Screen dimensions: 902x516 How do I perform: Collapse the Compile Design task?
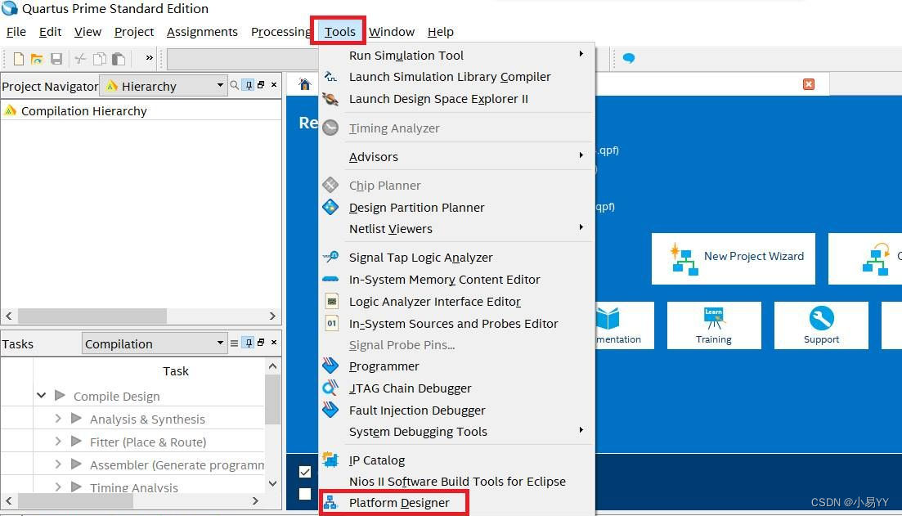click(x=41, y=395)
